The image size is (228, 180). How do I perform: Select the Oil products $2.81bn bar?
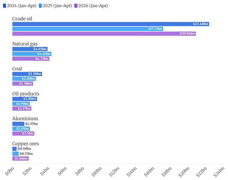click(x=25, y=99)
